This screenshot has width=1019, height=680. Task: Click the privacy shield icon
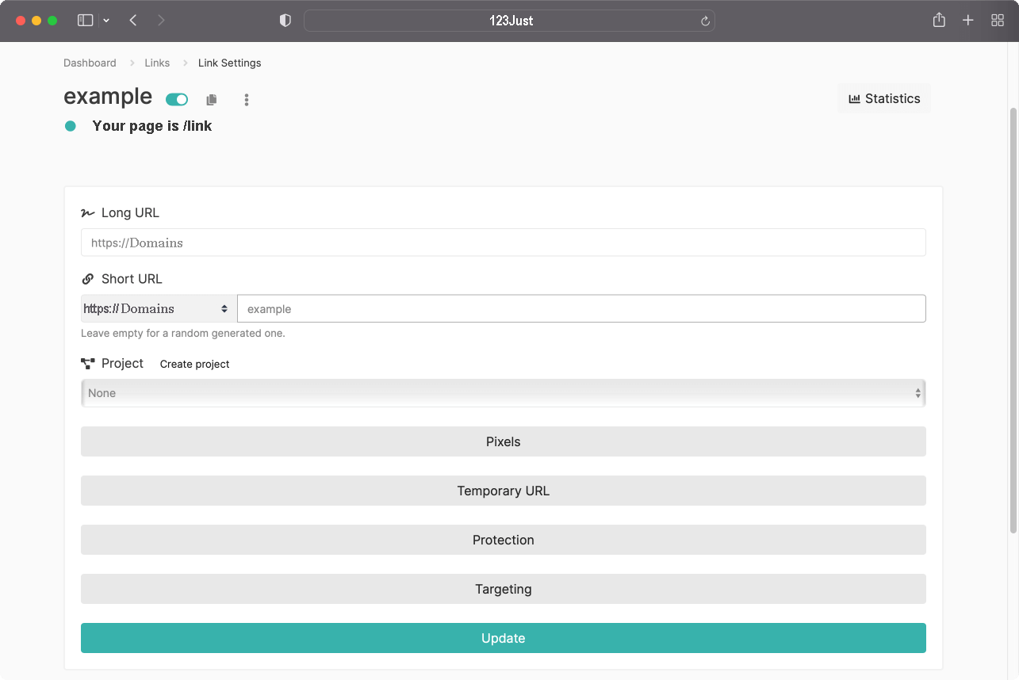[285, 21]
